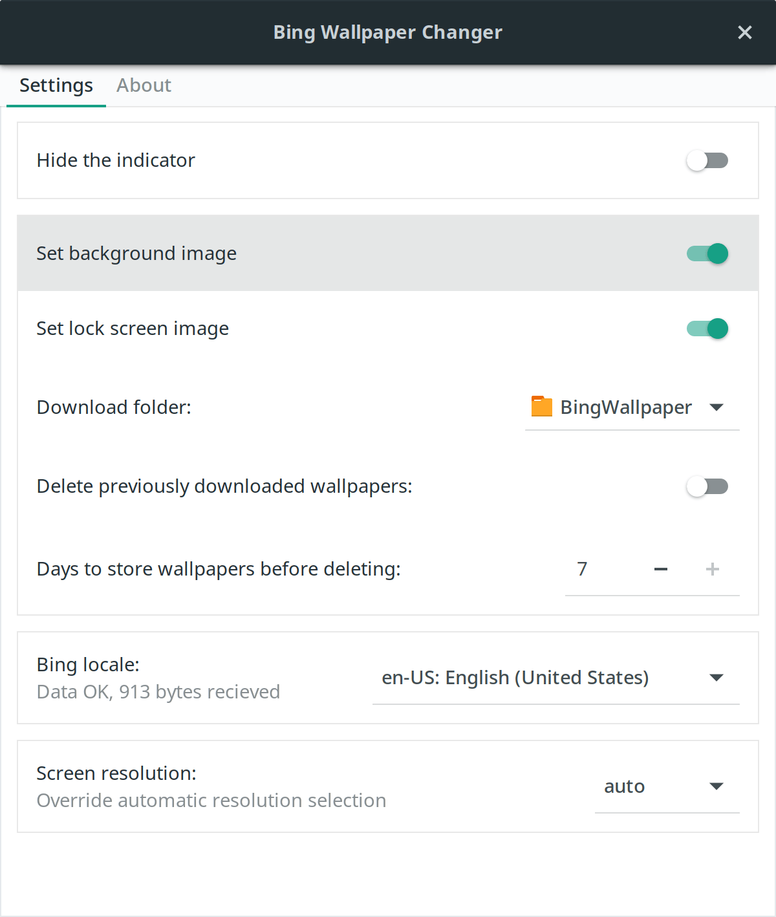Click the orange BingWallpaper folder icon
Screen dimensions: 776x917
coord(541,407)
